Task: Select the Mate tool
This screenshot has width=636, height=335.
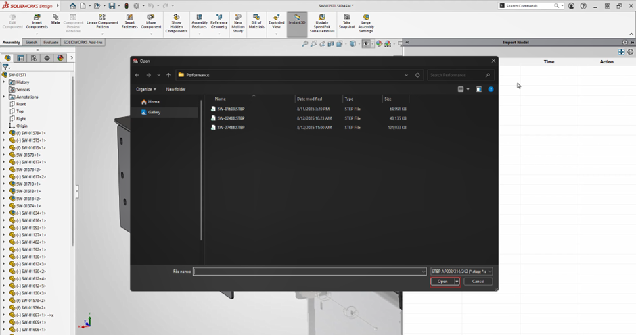Action: click(x=55, y=20)
